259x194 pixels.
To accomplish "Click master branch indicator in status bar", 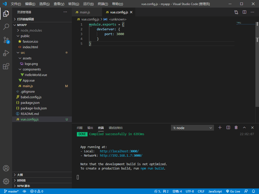I will (11, 191).
